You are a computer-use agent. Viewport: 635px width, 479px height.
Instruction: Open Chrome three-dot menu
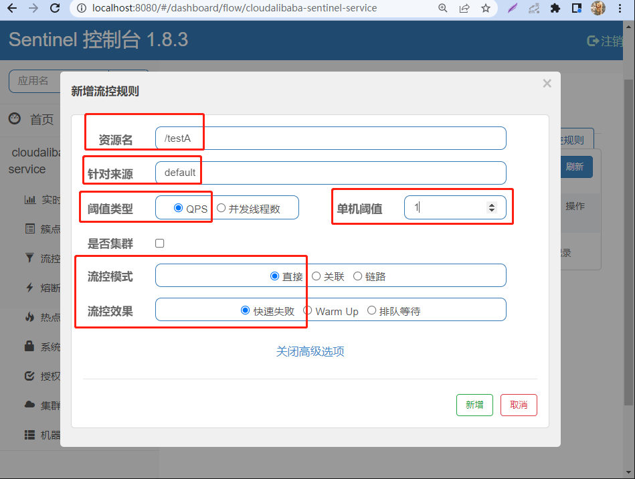click(x=620, y=8)
